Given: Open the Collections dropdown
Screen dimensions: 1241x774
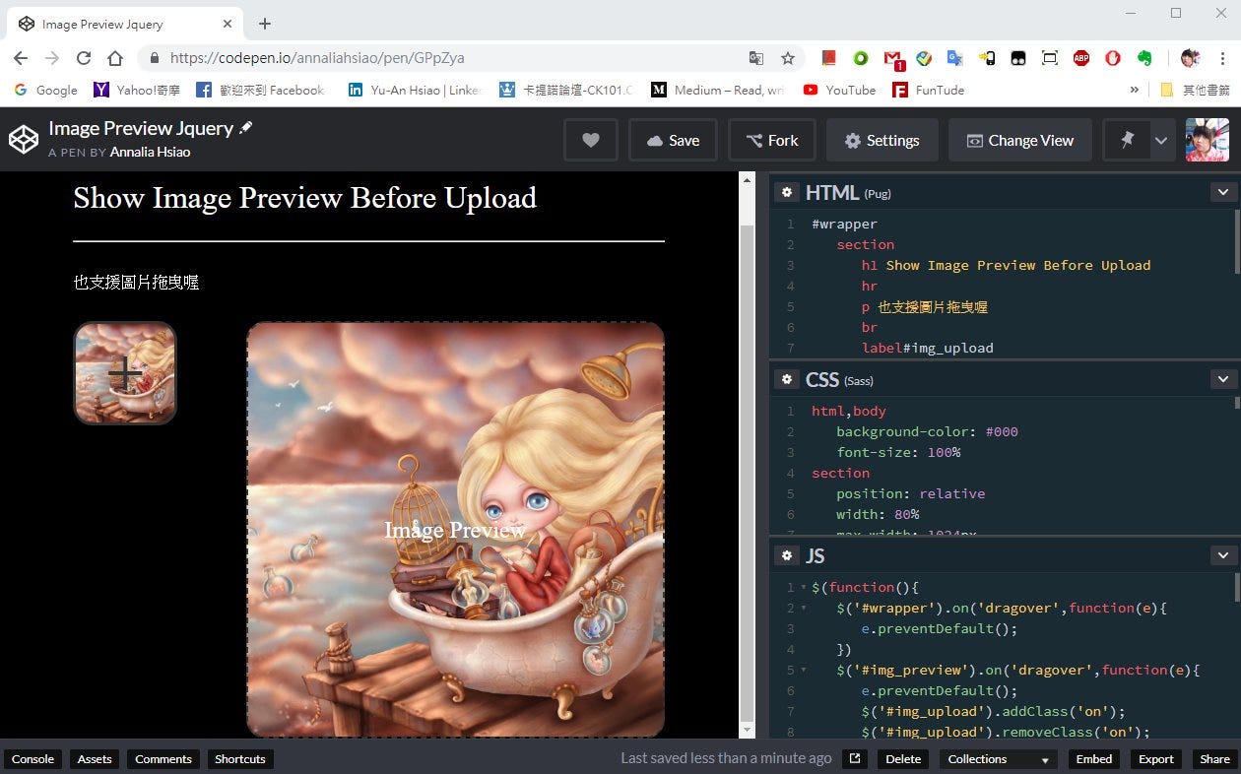Looking at the screenshot, I should click(x=997, y=758).
